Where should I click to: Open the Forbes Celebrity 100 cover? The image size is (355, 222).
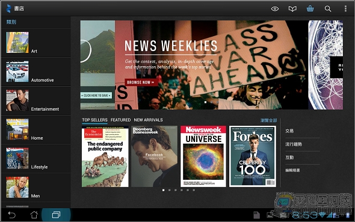tap(253, 156)
